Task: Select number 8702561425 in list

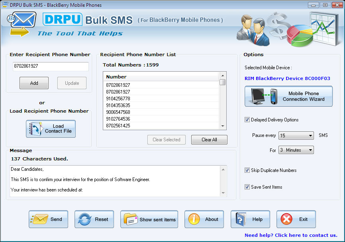Action: 161,126
